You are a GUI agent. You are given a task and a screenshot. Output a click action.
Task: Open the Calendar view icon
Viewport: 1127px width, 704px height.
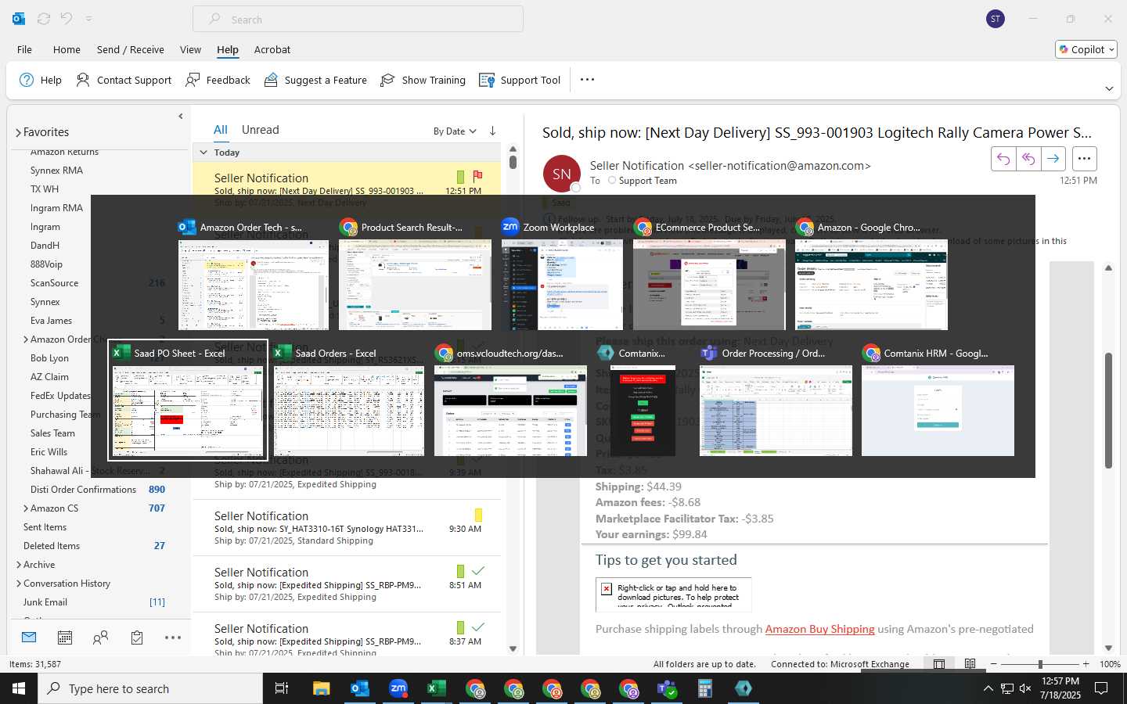[65, 638]
